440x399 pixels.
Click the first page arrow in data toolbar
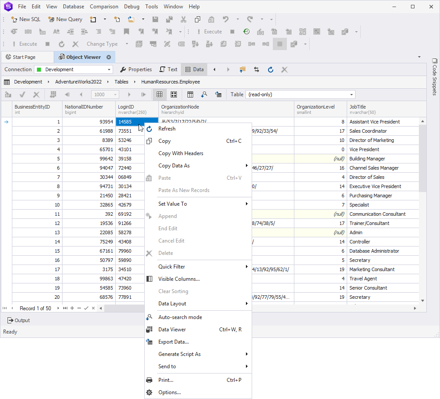pyautogui.click(x=67, y=94)
